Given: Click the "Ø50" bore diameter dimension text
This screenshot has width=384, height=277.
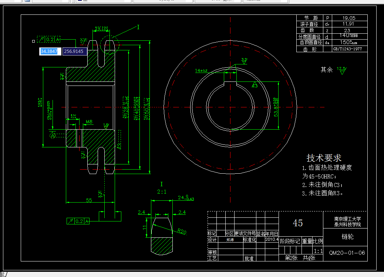Looking at the screenshot, I should (x=50, y=111).
